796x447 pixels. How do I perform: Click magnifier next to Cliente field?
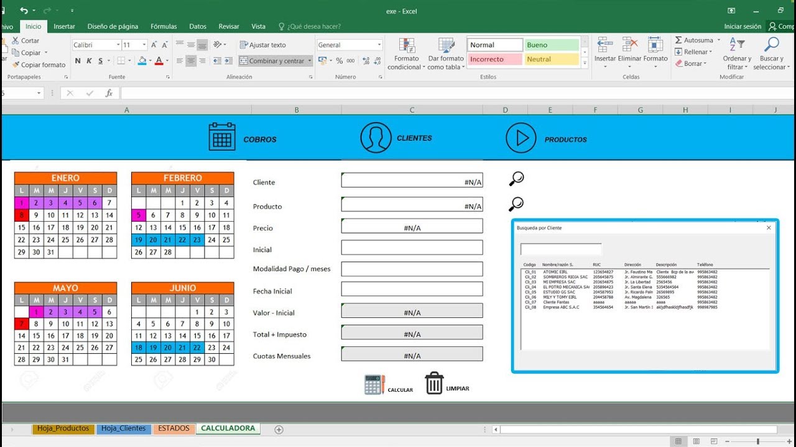pos(516,179)
